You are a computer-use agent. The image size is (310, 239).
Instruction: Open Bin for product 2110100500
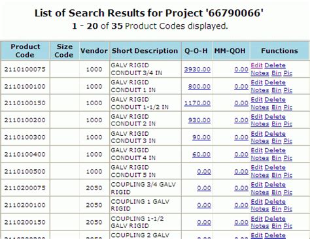point(277,175)
